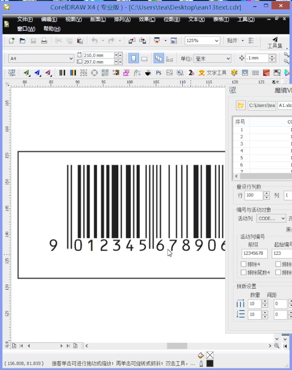Click the C:\Users\tea path field
Viewport: 292px width, 370px height.
click(261, 105)
